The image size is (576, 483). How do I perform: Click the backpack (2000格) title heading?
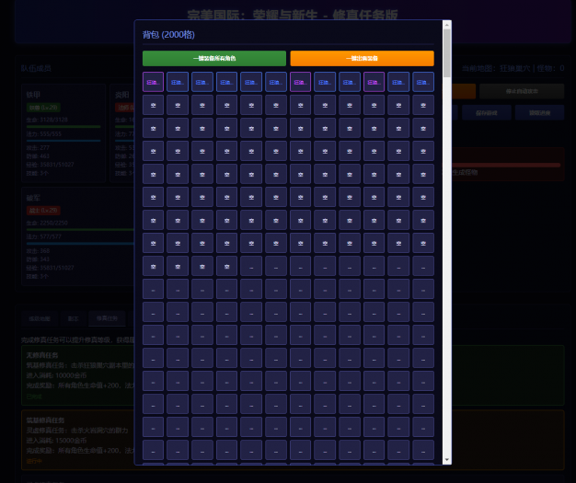[168, 35]
